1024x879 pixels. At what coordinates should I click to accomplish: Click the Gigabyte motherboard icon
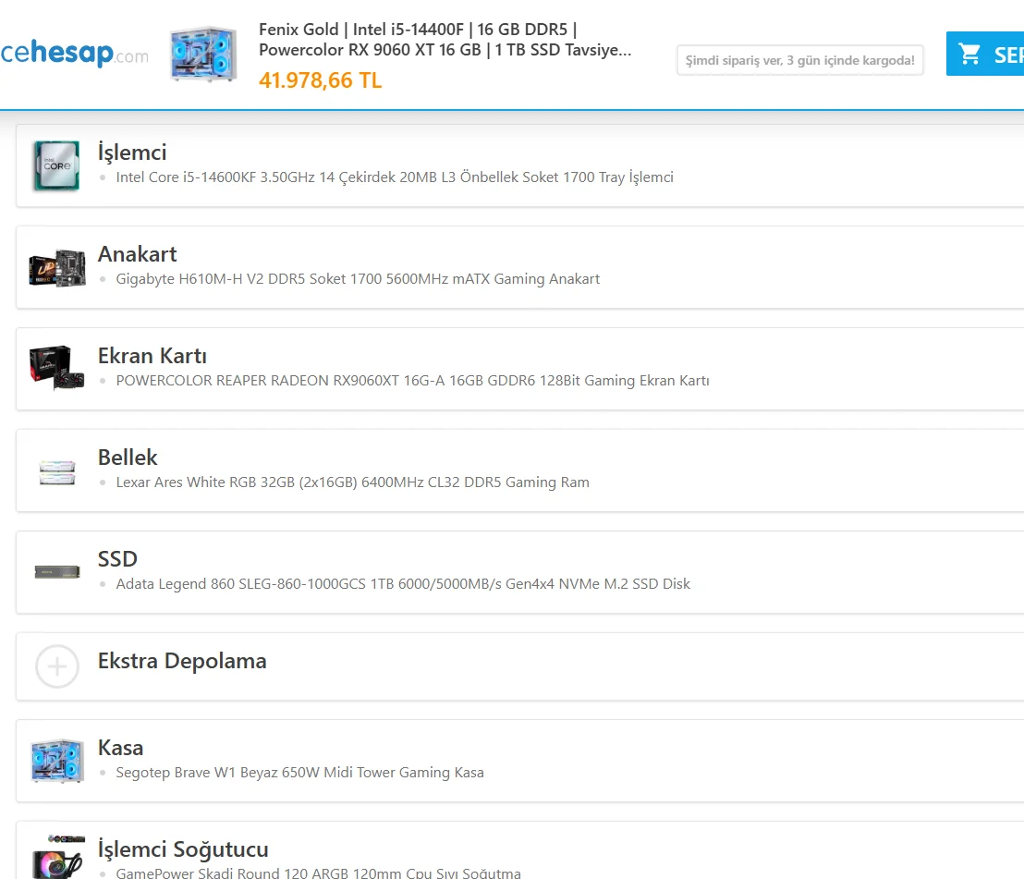click(57, 268)
